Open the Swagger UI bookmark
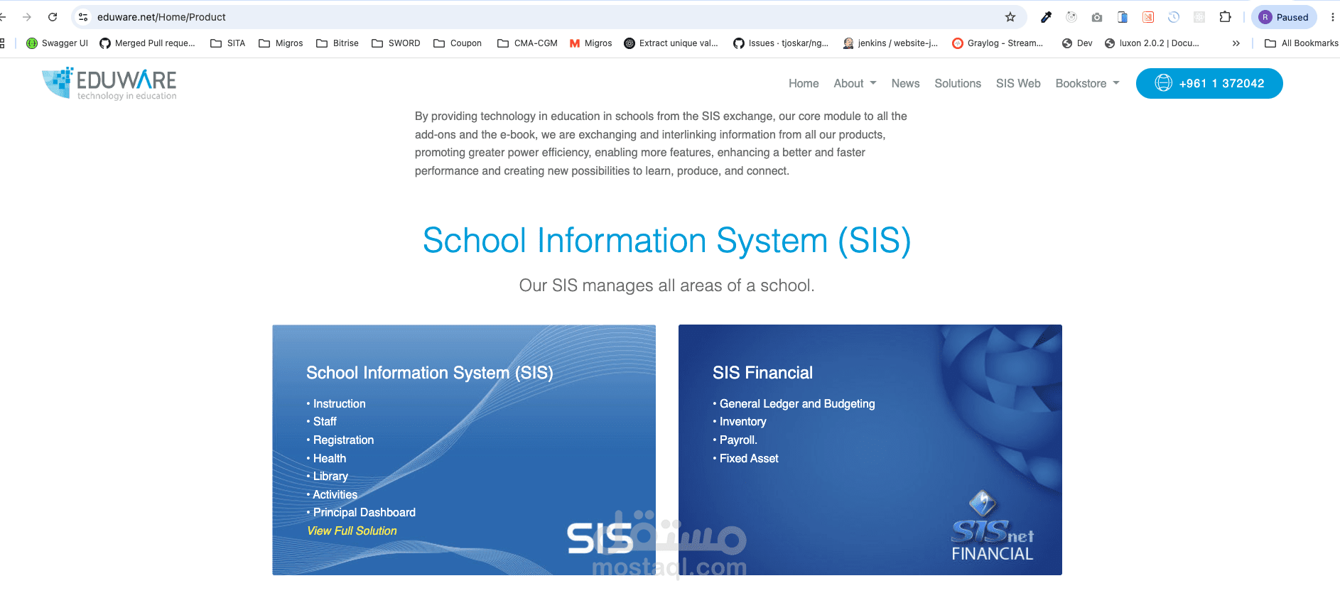 [57, 43]
